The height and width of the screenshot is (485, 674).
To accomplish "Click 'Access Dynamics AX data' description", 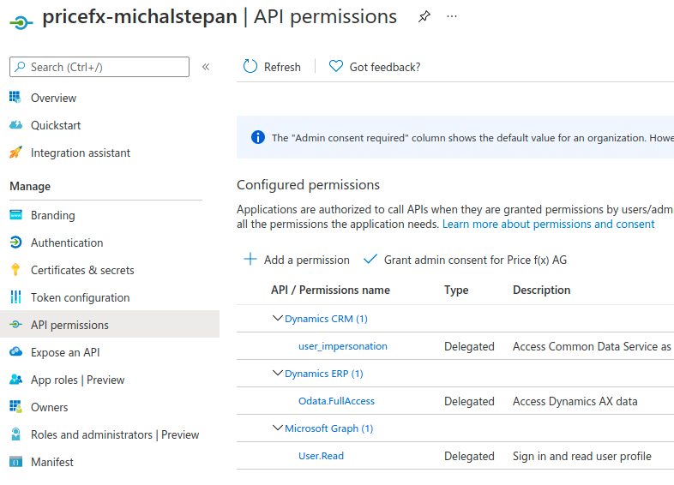I will coord(575,401).
